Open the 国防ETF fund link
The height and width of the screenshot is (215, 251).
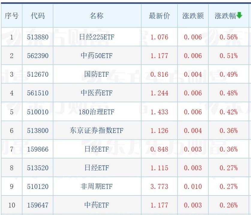(x=97, y=75)
